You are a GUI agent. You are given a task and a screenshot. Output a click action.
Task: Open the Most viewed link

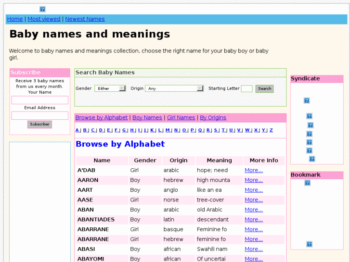click(44, 19)
